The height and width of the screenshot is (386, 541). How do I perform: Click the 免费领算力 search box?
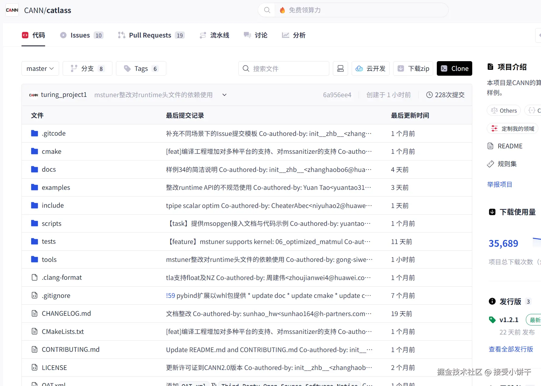point(353,10)
